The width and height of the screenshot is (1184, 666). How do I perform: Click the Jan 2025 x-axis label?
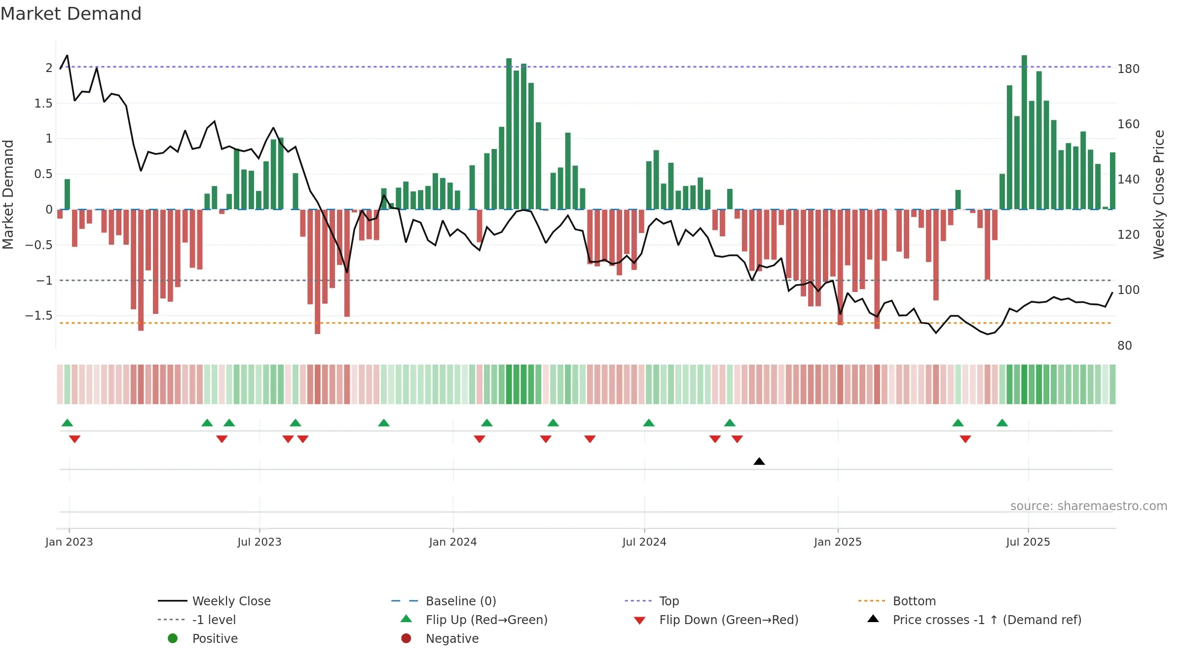pos(838,542)
